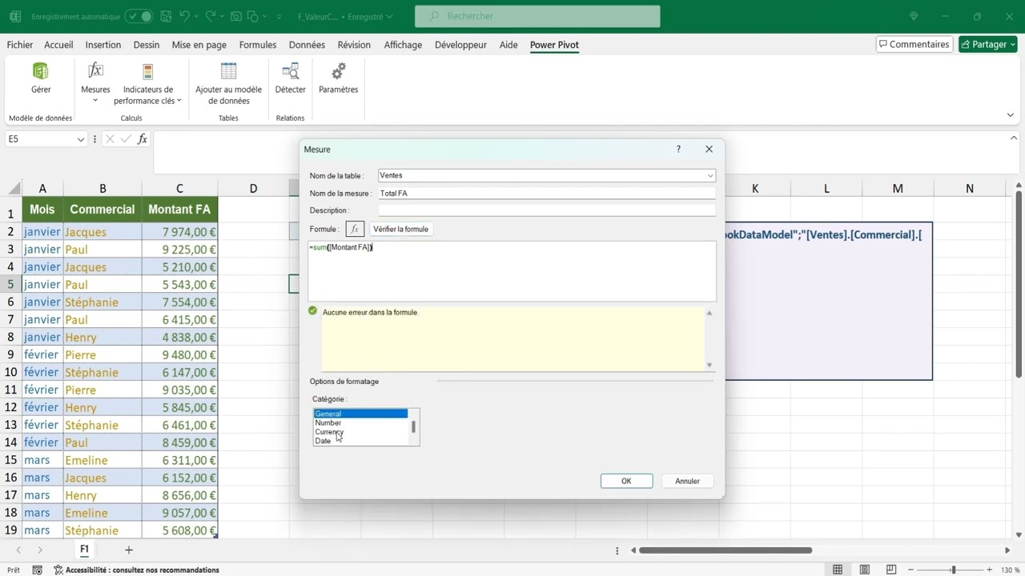Click the Excel logo in title bar

click(14, 16)
